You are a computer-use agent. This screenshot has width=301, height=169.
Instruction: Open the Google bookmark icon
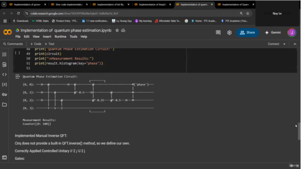tap(186, 21)
